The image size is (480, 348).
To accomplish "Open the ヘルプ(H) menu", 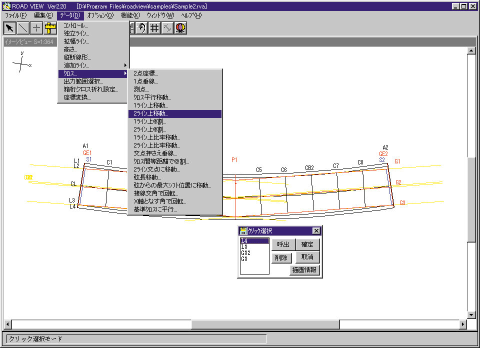I will tap(191, 15).
